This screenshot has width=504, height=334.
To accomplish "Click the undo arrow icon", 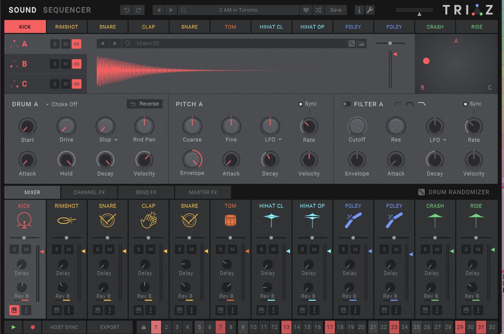I will click(x=126, y=10).
